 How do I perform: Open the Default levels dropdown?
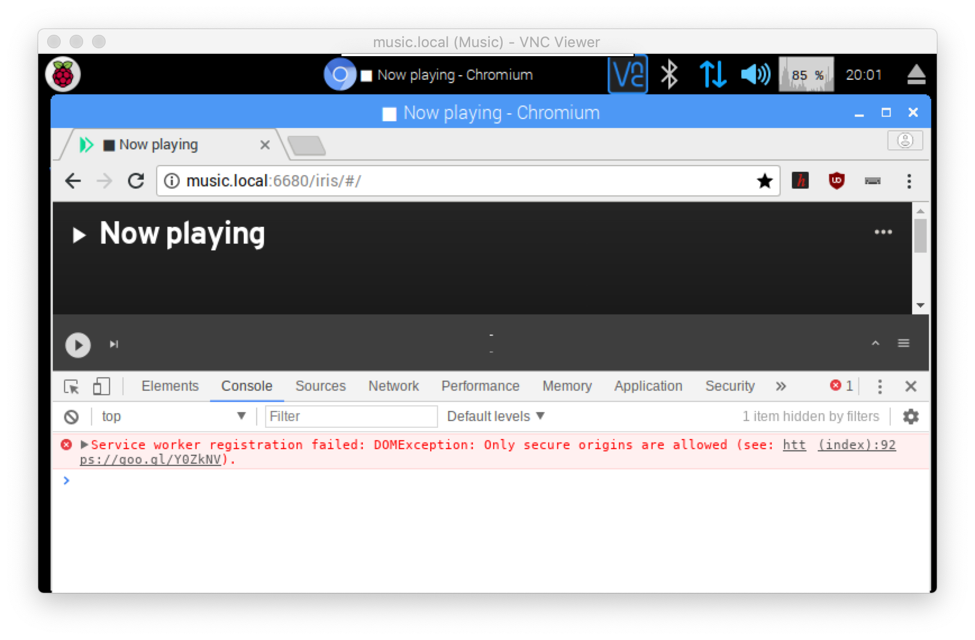(x=494, y=416)
